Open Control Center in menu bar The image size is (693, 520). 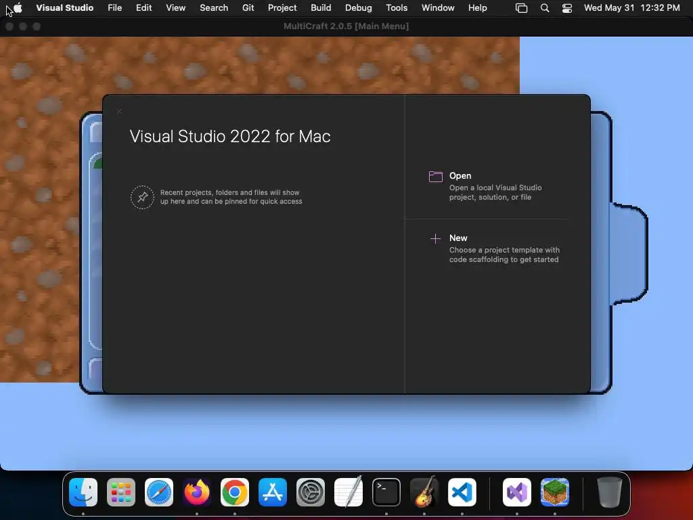pyautogui.click(x=567, y=8)
